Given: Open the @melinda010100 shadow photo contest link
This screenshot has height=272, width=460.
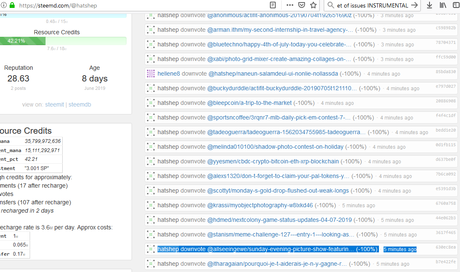Looking at the screenshot, I should tap(275, 147).
